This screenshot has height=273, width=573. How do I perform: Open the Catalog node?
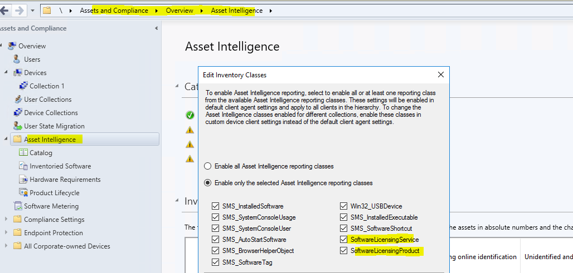point(41,153)
